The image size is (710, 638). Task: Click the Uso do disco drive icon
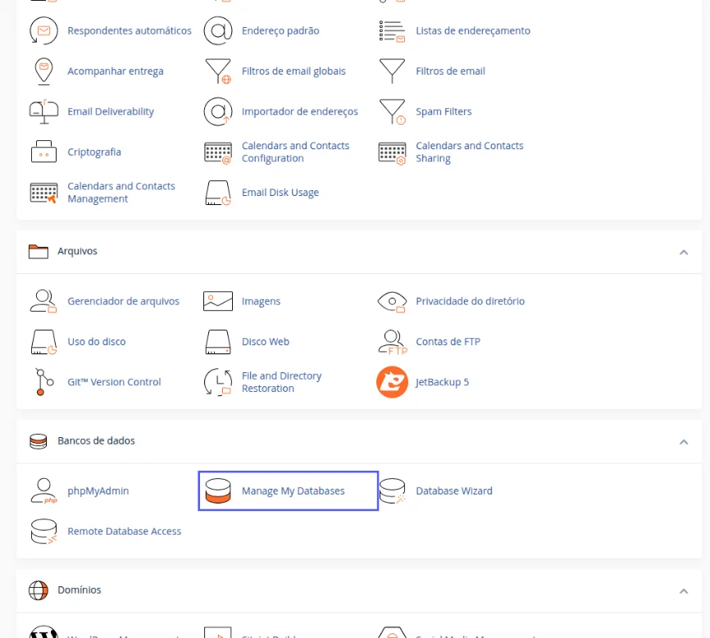(43, 342)
